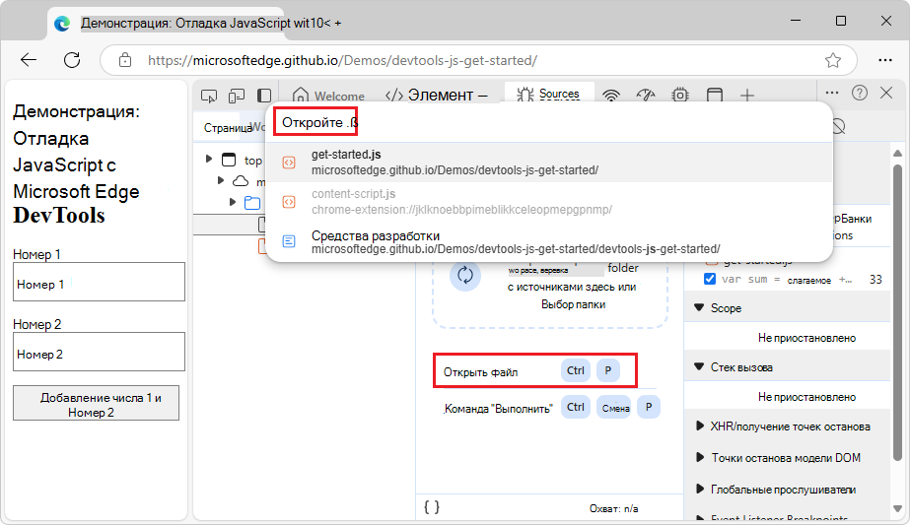Collapse the Scope section
Screen dimensions: 910x525
[x=699, y=308]
